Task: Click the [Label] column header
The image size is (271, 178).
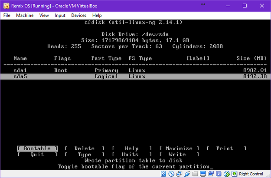Action: 198,58
